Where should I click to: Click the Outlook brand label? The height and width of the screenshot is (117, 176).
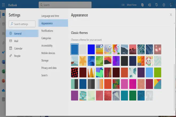tap(13, 5)
